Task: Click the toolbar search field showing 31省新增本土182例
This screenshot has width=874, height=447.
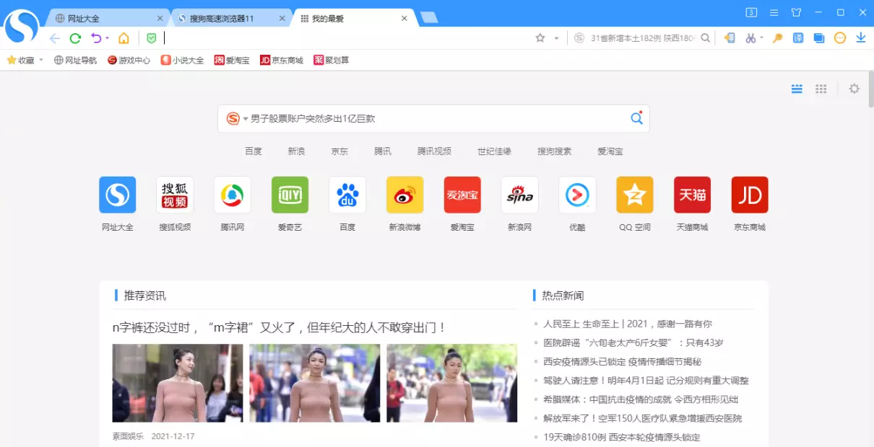Action: pyautogui.click(x=643, y=38)
